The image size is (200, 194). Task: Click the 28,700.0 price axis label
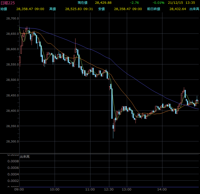pyautogui.click(x=13, y=18)
